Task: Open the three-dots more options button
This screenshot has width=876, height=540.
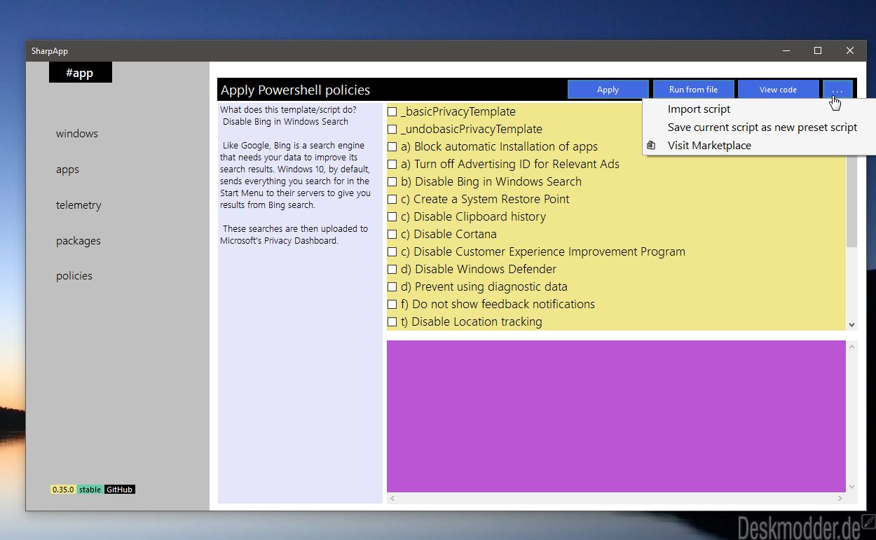Action: (837, 90)
